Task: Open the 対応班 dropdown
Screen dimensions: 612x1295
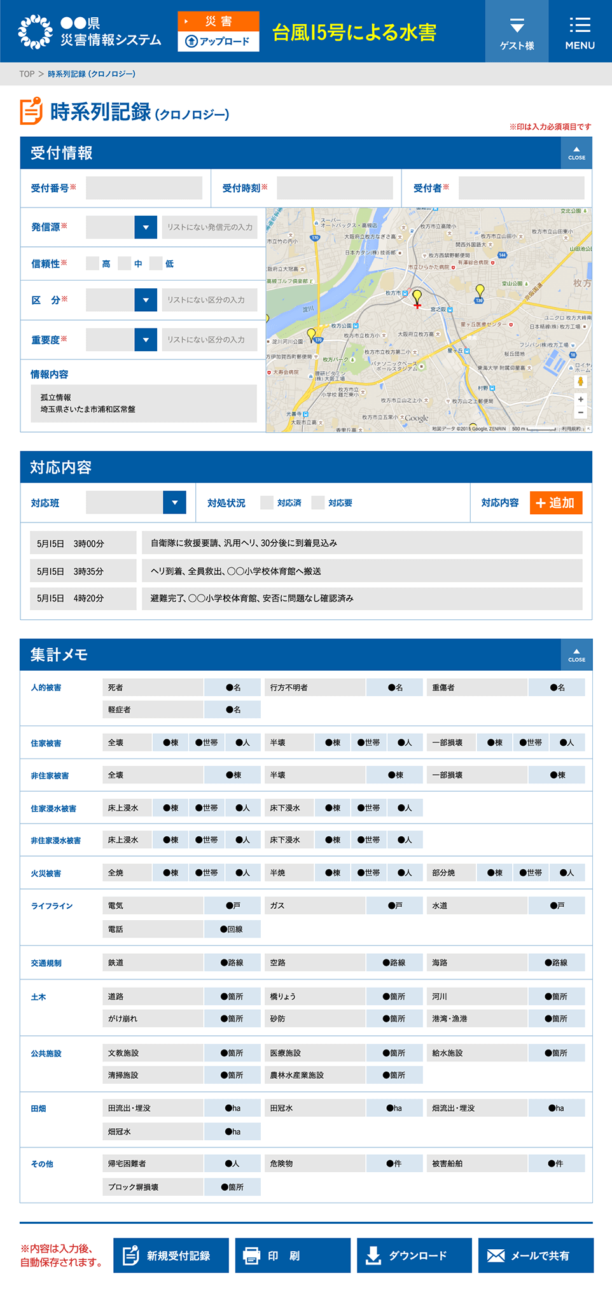Action: pyautogui.click(x=174, y=502)
